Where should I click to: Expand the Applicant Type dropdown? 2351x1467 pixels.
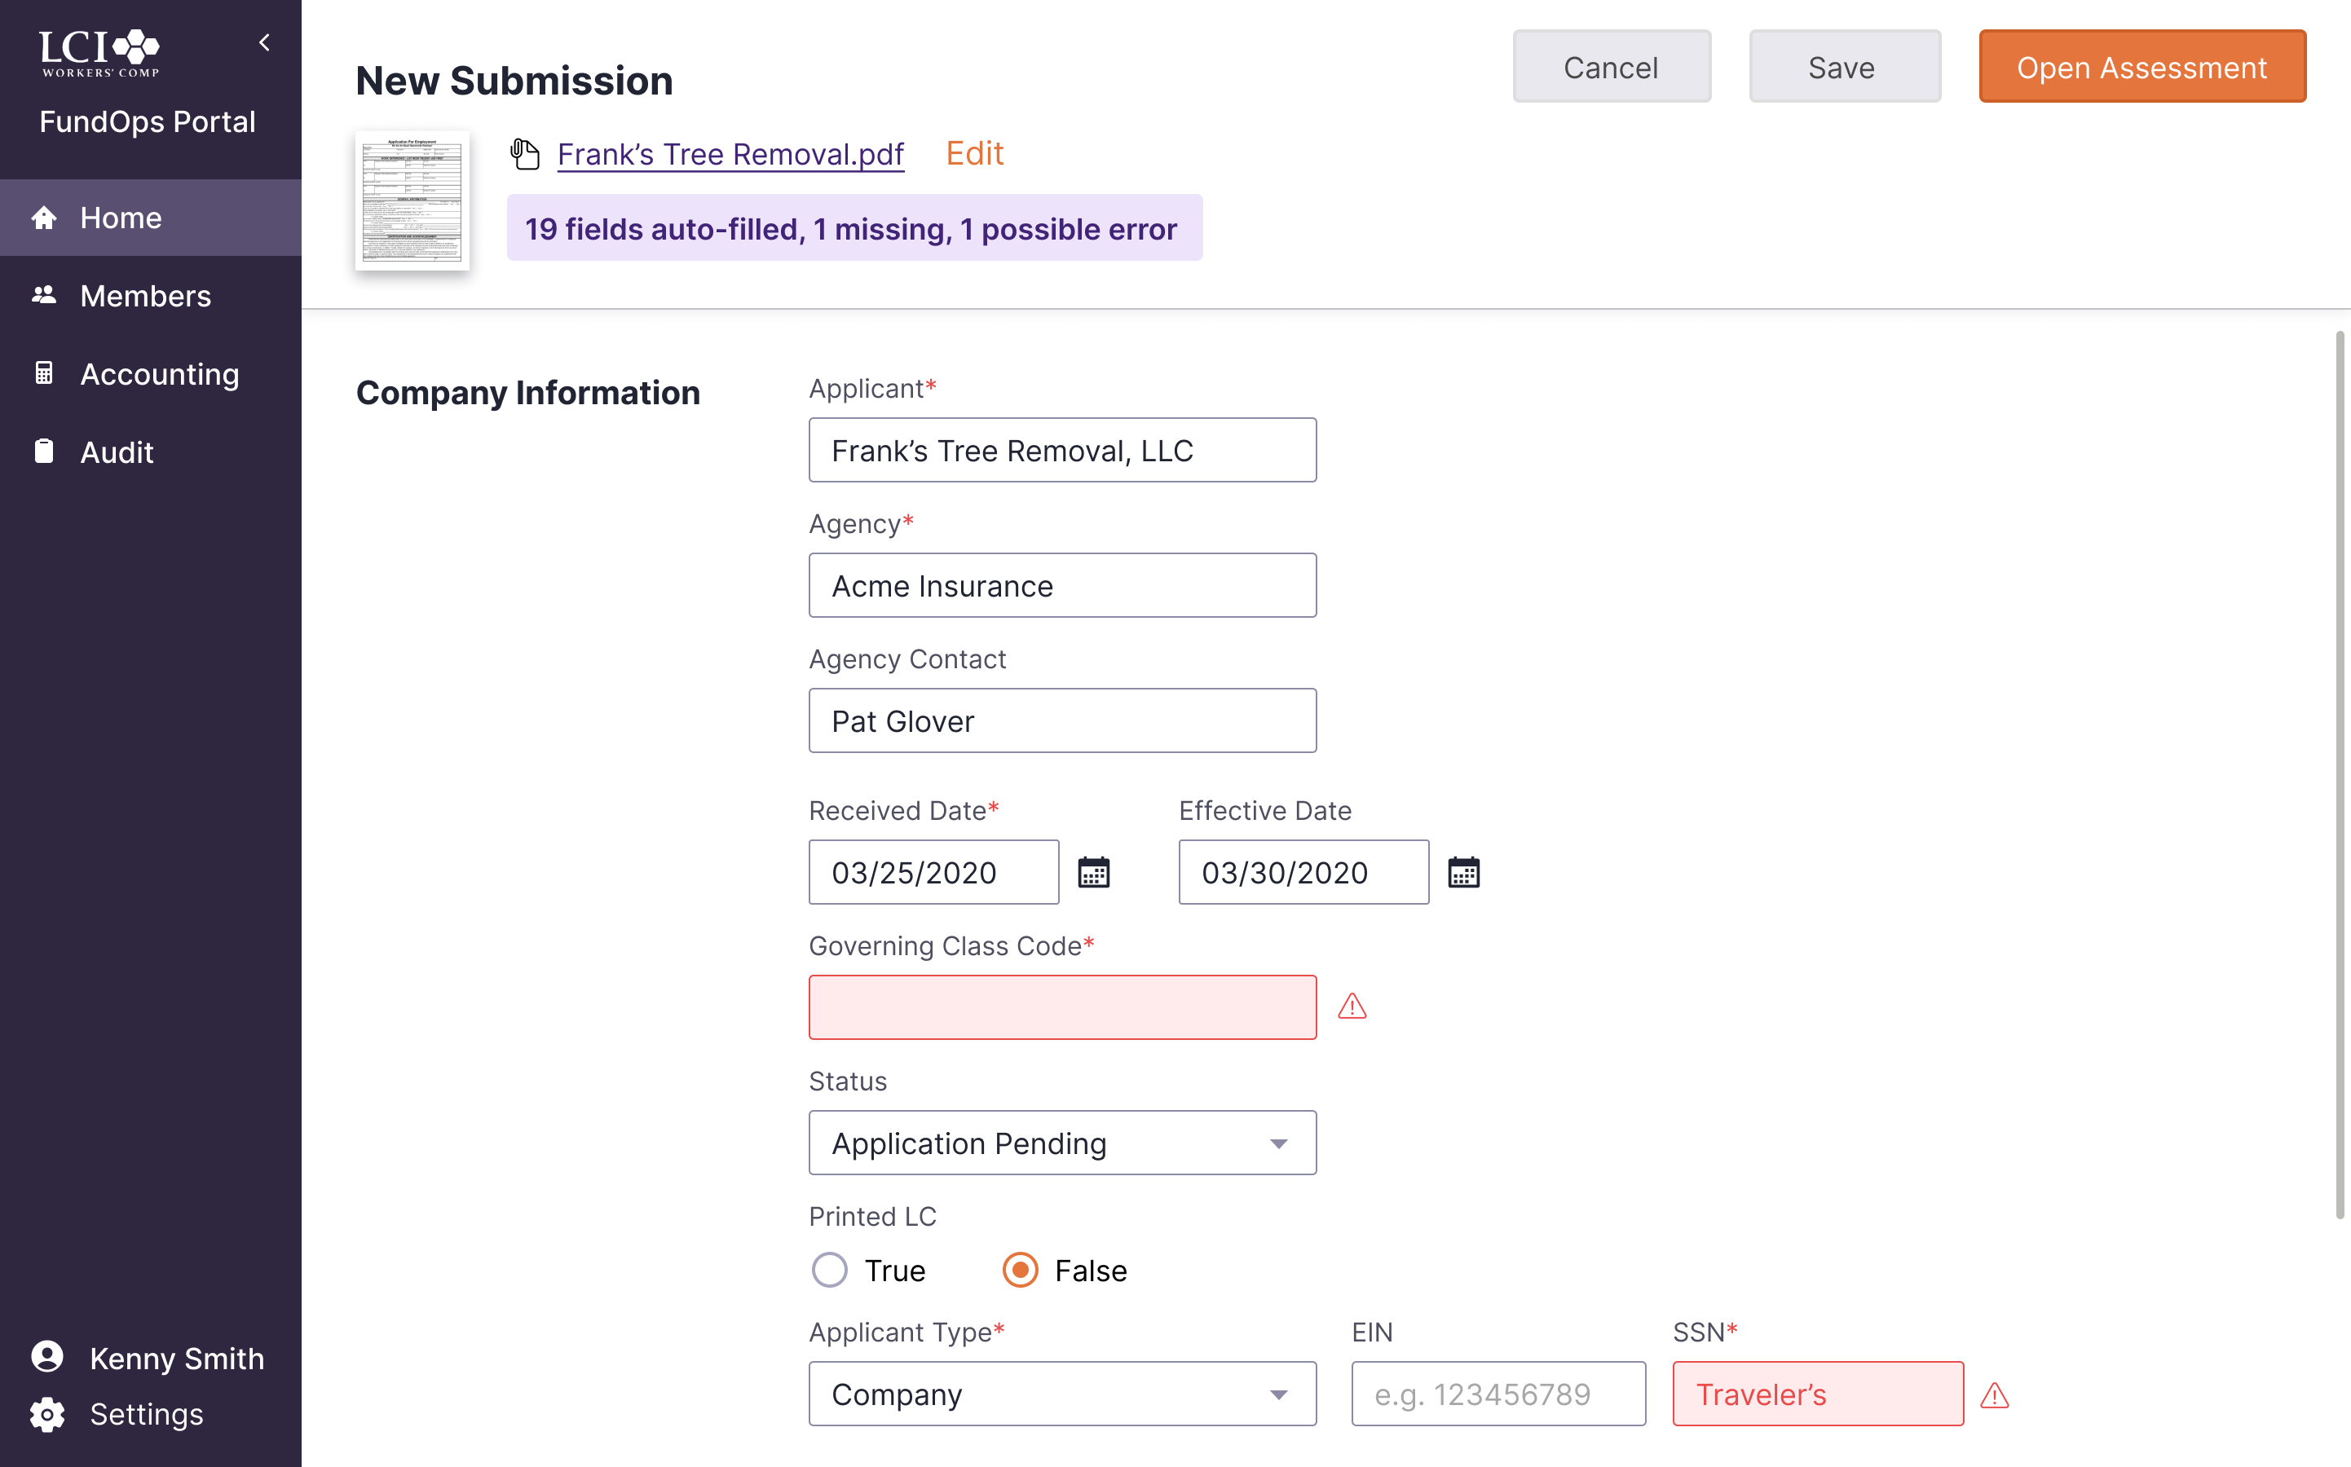pos(1062,1394)
